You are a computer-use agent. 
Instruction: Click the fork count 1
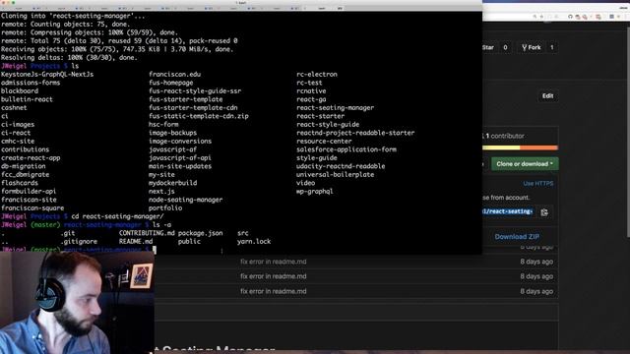(551, 47)
